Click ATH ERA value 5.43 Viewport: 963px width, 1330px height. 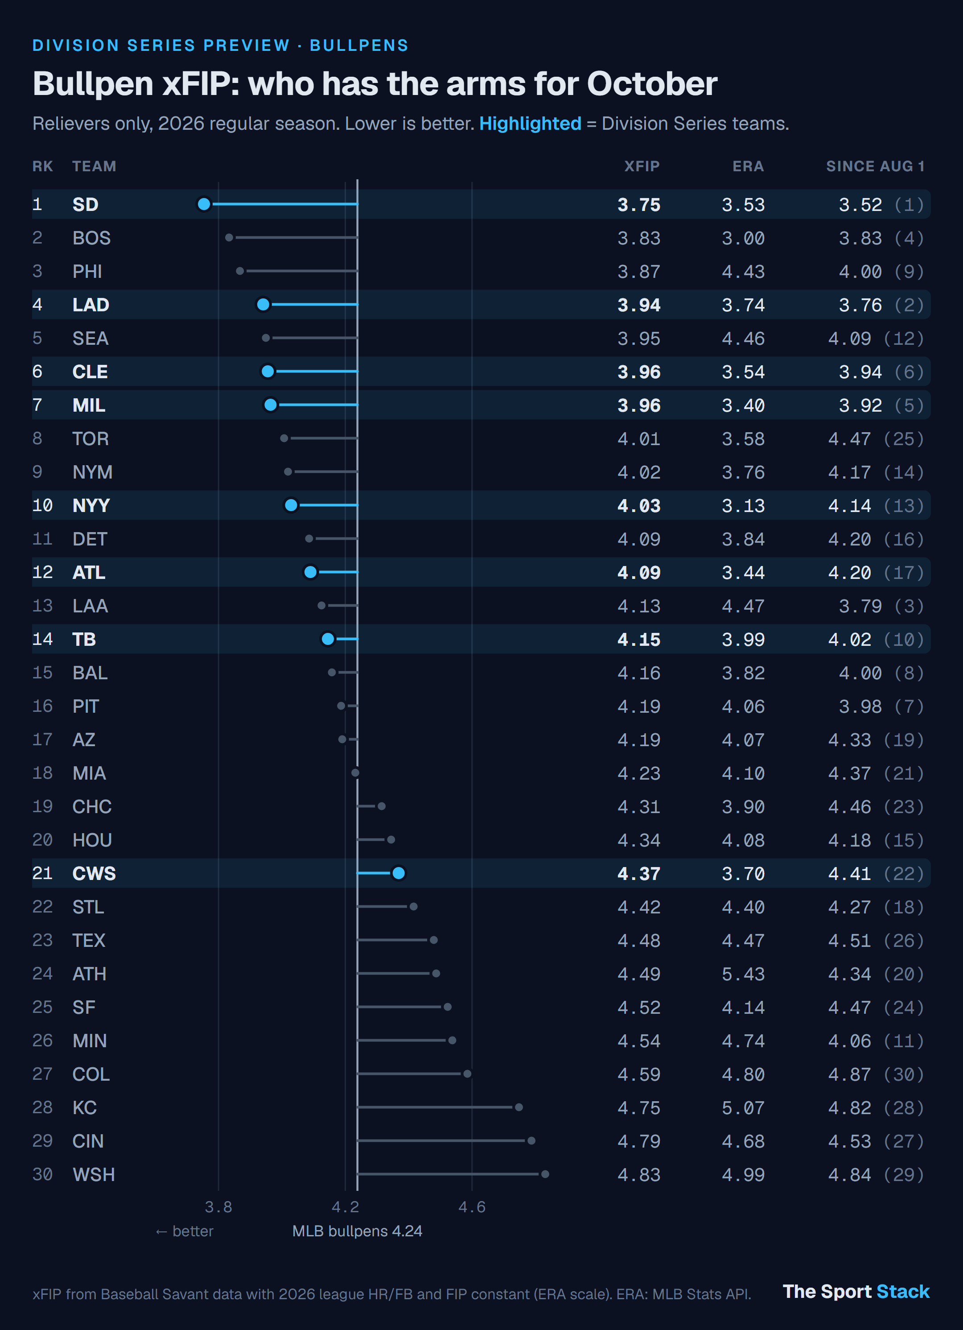click(x=743, y=974)
